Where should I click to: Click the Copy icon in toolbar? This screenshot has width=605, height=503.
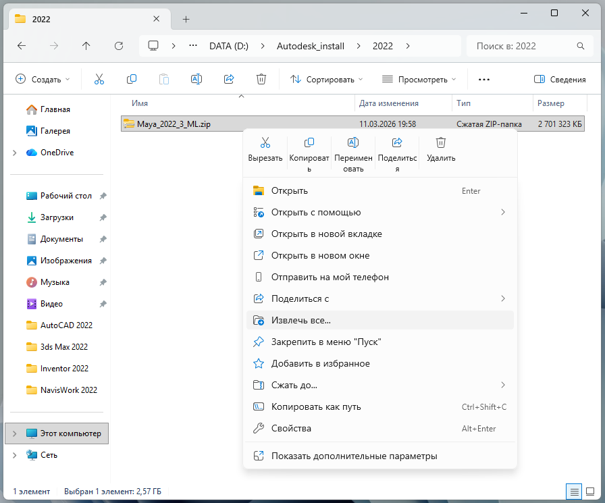click(132, 80)
